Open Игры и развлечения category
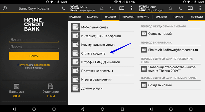205x112 pixels. point(102,79)
